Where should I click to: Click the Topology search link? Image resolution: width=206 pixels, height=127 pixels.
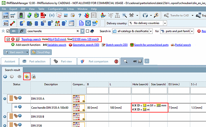coord(31,39)
